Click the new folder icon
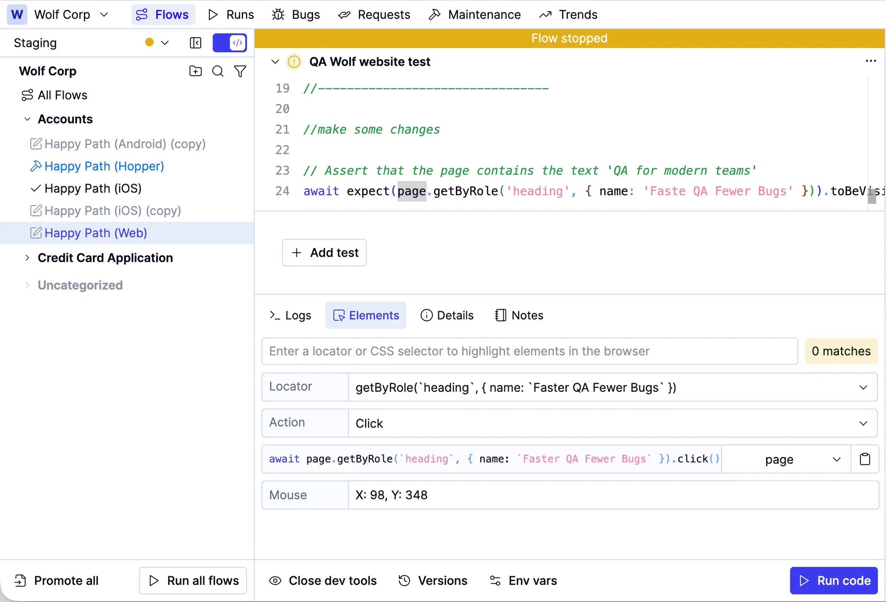This screenshot has height=602, width=886. click(196, 71)
